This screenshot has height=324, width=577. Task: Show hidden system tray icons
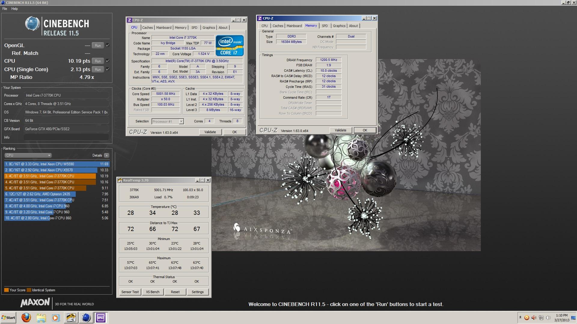pyautogui.click(x=520, y=317)
